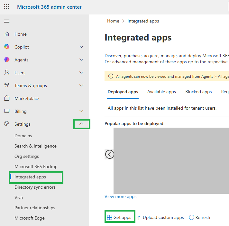Expand the Teams & groups chevron
The height and width of the screenshot is (226, 229).
[81, 86]
